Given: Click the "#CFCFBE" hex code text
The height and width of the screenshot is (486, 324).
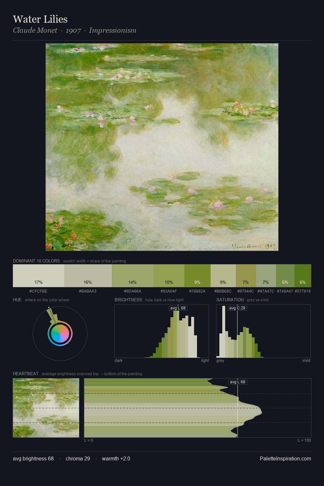Looking at the screenshot, I should tap(38, 291).
